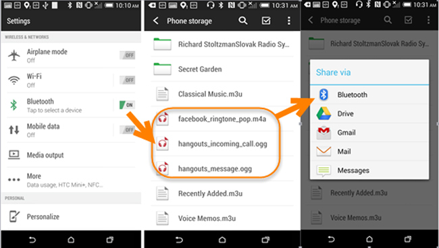Open the More settings three-dots icon

(14, 179)
